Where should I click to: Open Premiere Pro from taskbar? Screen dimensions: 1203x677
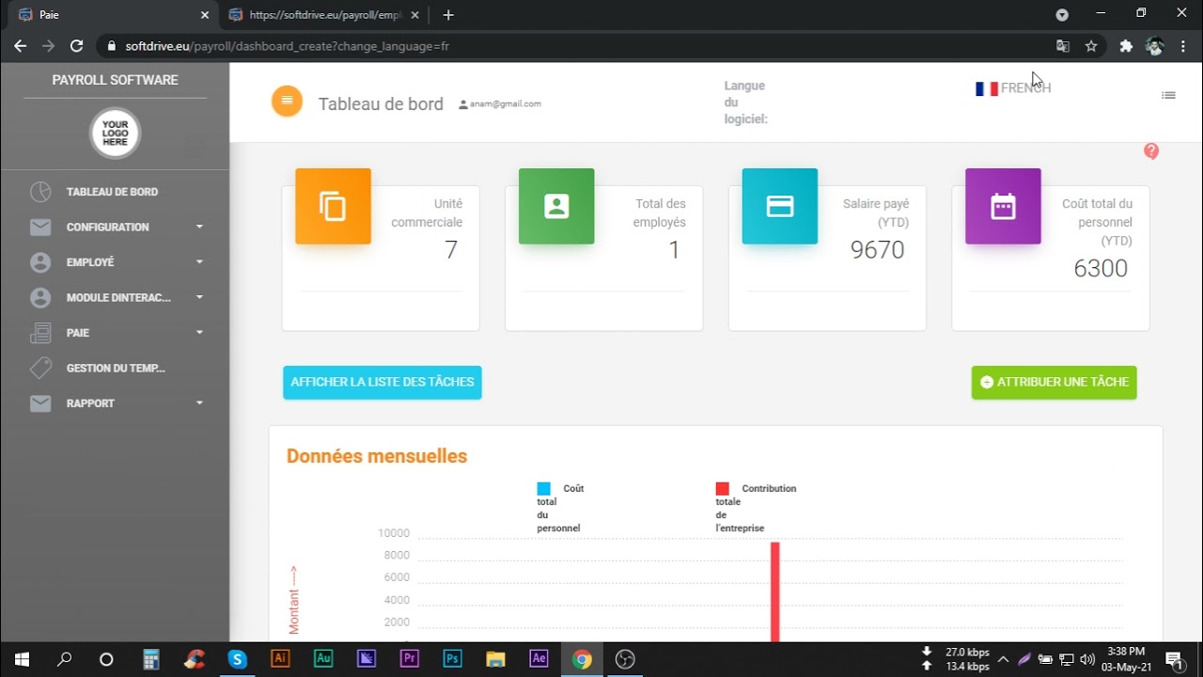click(x=409, y=659)
